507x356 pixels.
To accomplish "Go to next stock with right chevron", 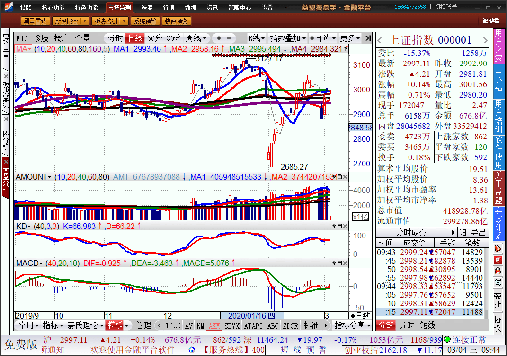I will coord(485,40).
